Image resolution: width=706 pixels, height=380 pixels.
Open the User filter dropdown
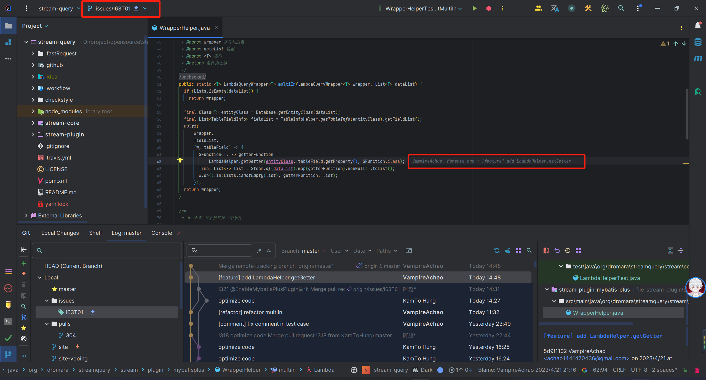pos(339,251)
